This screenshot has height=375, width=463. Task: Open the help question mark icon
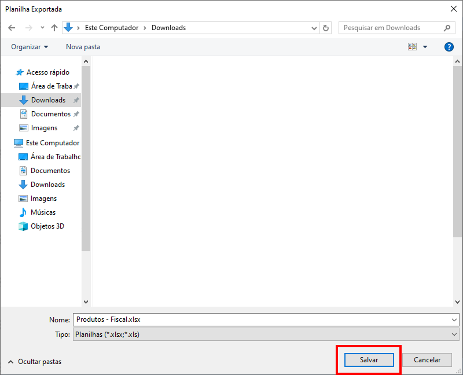[449, 47]
